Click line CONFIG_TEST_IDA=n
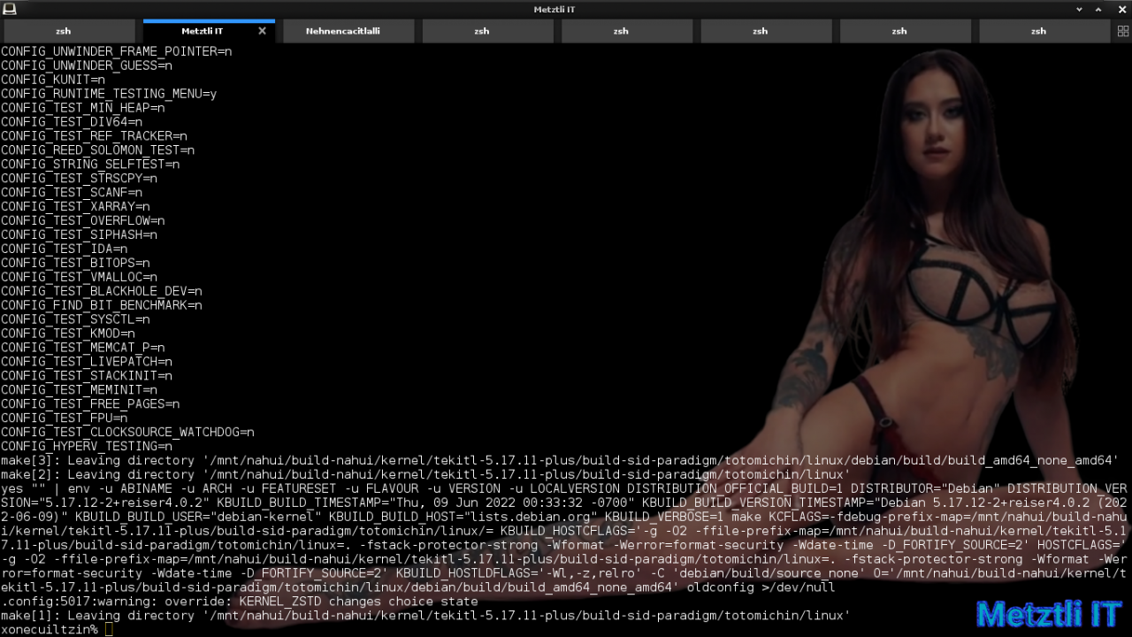The height and width of the screenshot is (637, 1132). point(64,249)
